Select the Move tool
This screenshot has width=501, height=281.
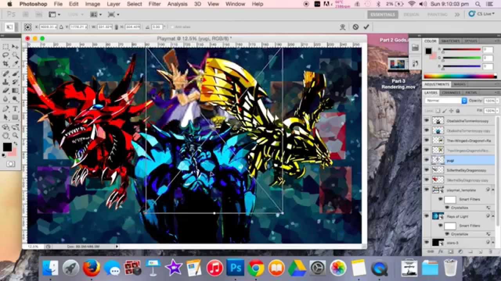click(x=15, y=46)
